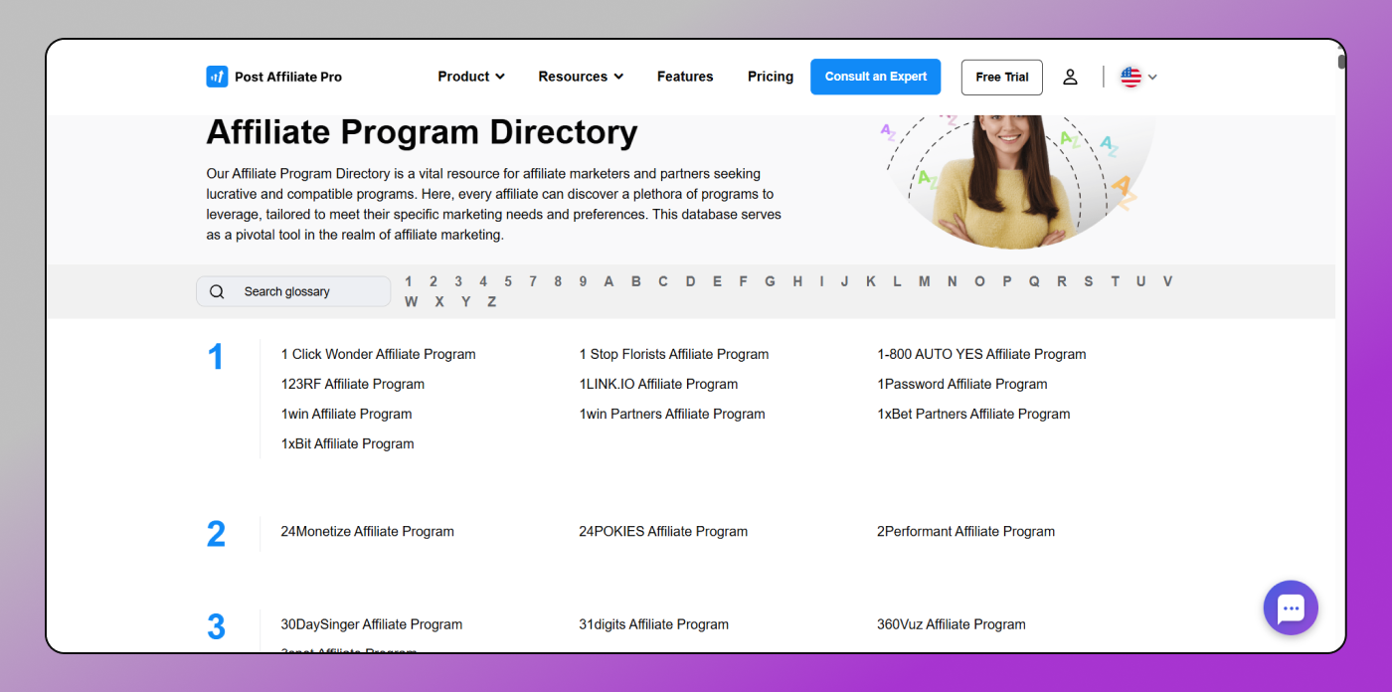Open the 1xBet Partners Affiliate Program link
Screen dimensions: 1392x692
coord(973,414)
